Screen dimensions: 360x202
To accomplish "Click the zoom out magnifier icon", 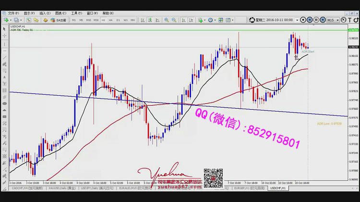I will 173,20.
